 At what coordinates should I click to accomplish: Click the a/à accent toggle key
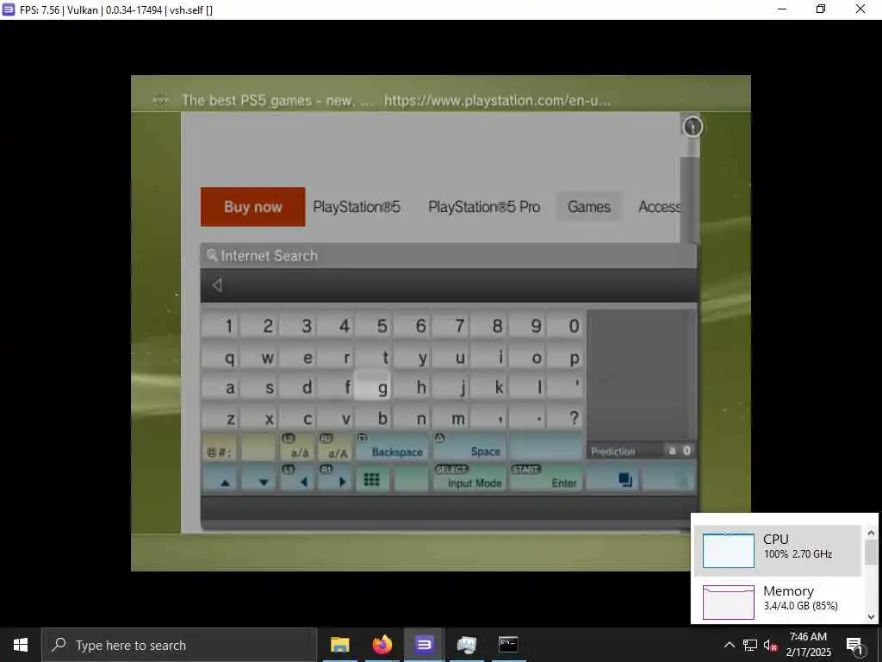tap(297, 448)
